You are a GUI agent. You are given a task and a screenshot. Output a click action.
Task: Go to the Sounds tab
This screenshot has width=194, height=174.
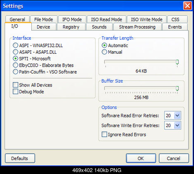pos(99,27)
